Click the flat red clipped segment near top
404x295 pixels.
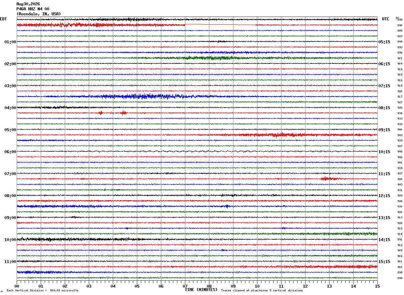click(220, 24)
